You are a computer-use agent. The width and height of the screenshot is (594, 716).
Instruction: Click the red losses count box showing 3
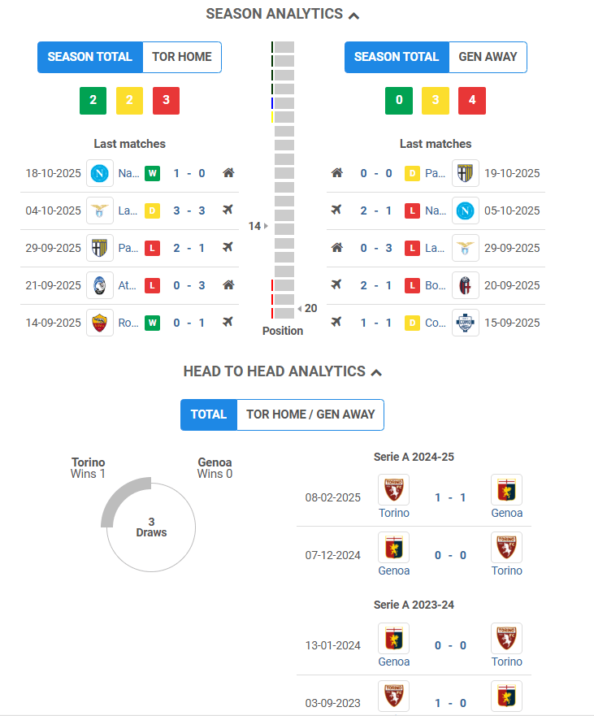[166, 101]
